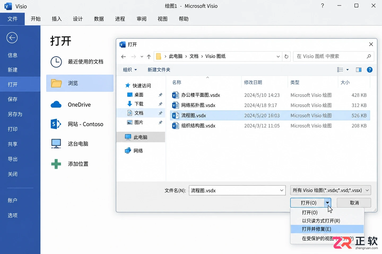Screen dimensions: 382x254
Task: Click the main Open(O) button
Action: (x=307, y=203)
